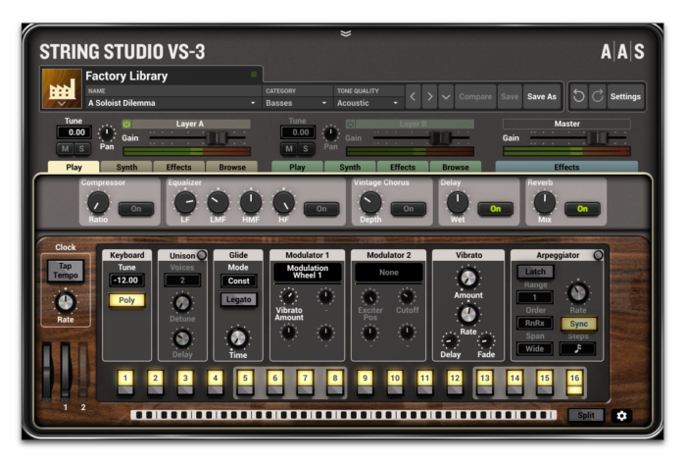This screenshot has height=463, width=686.
Task: Switch to Layer A Effects tab
Action: coord(179,167)
